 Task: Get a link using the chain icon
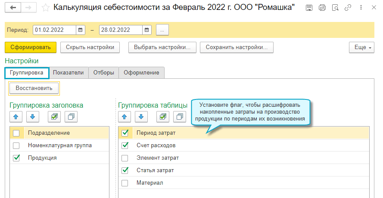(x=347, y=8)
